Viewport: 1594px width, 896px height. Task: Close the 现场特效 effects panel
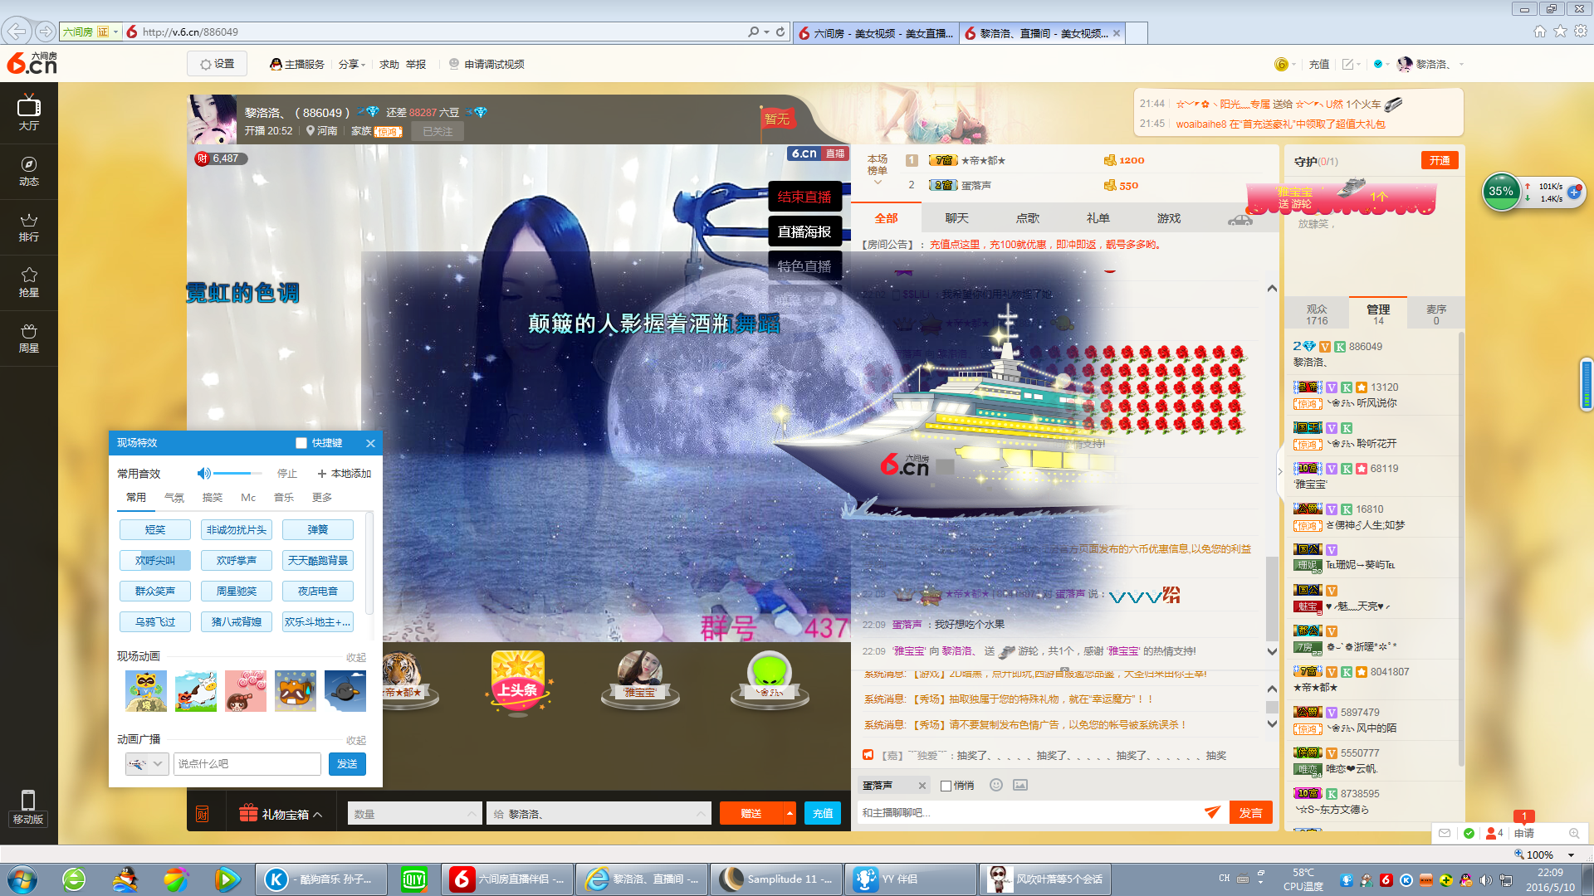[x=371, y=443]
